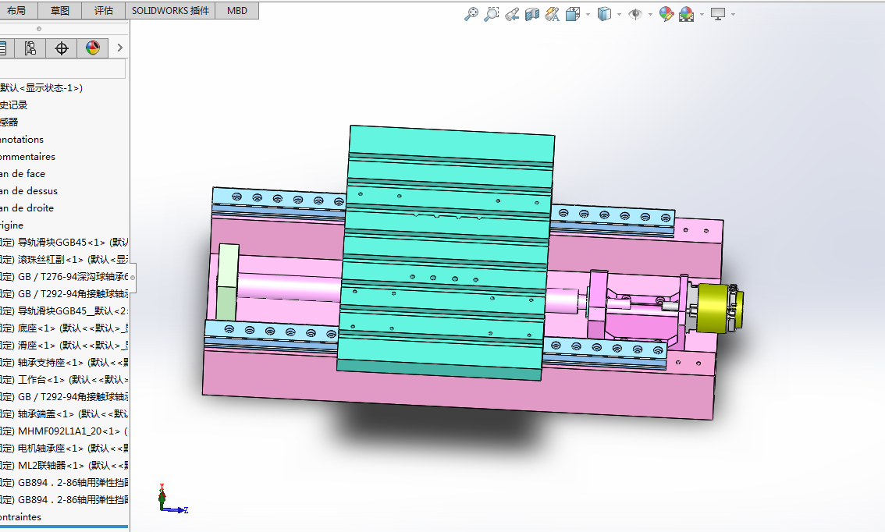Click the cyan worktable in the viewport
Viewport: 885px width, 532px height.
[x=446, y=252]
